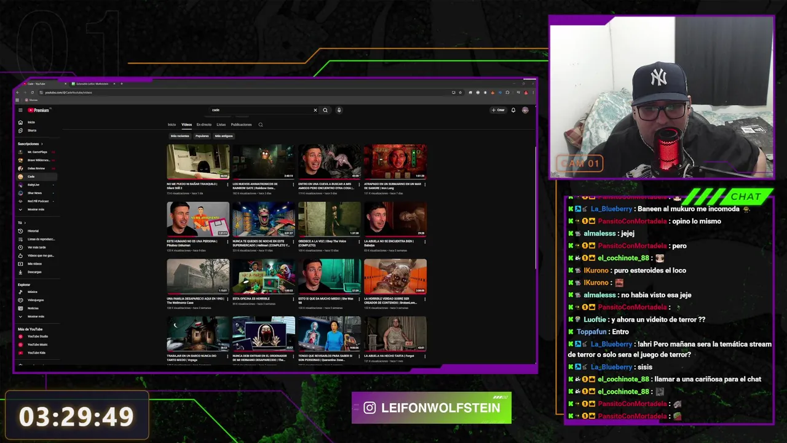Open Shorts in the sidebar

(x=37, y=130)
